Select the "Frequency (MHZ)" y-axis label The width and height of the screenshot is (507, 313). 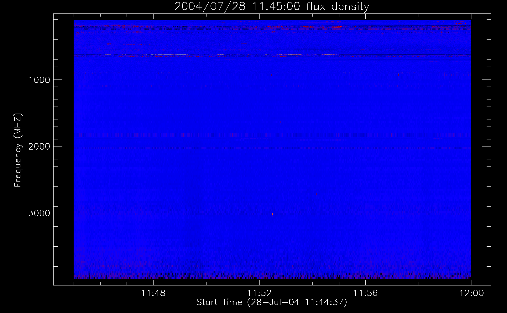coord(18,150)
